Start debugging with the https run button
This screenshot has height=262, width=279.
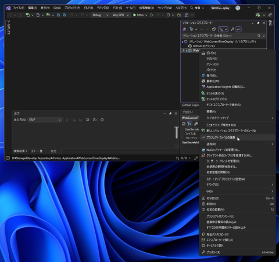click(138, 15)
